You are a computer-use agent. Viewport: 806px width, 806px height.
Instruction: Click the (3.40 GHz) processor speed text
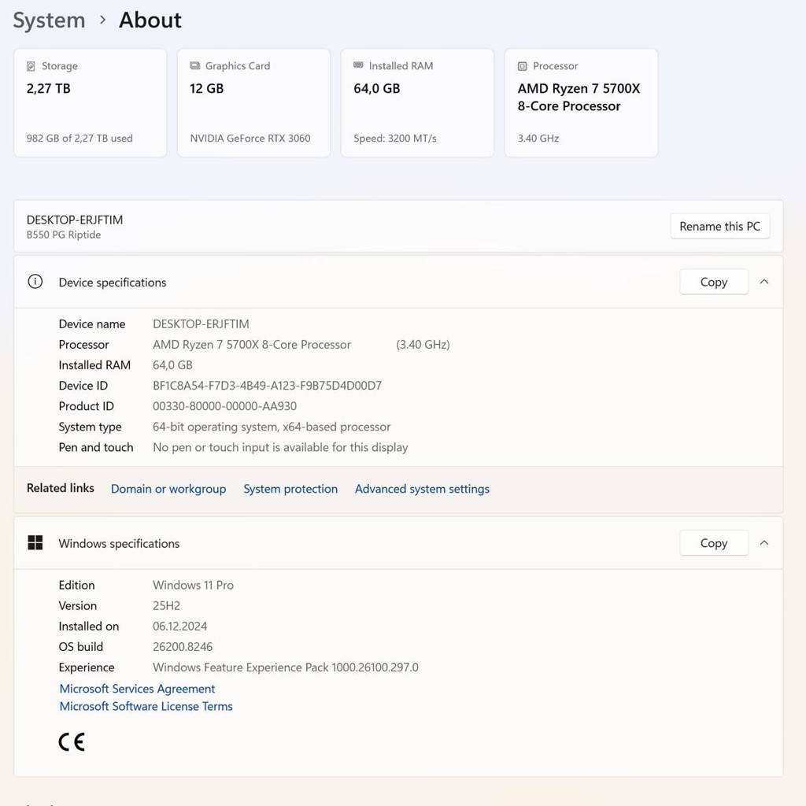[423, 345]
